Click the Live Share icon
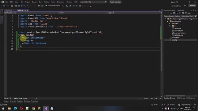The image size is (198, 111). [173, 6]
